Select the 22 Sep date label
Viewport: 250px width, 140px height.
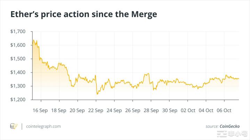coord(95,110)
